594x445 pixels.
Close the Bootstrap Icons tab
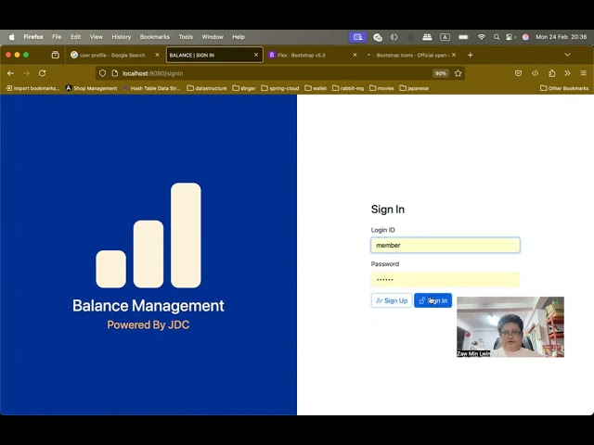coord(454,55)
